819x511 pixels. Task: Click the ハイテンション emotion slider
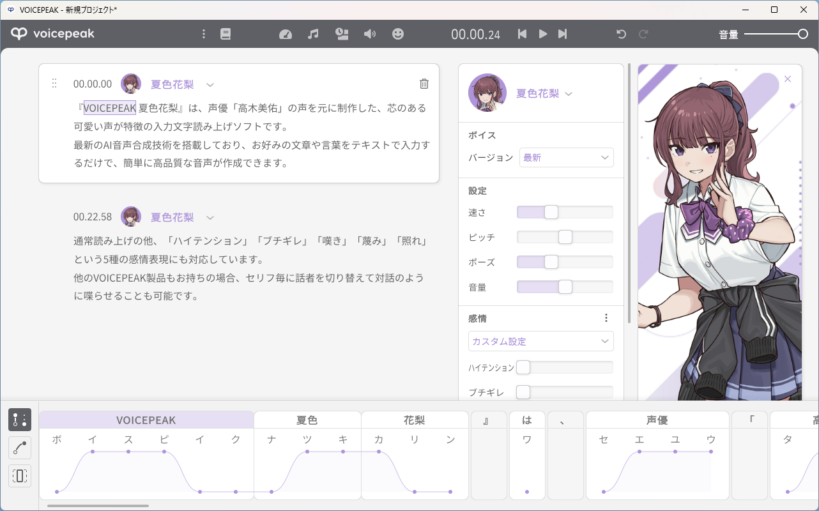(x=565, y=367)
